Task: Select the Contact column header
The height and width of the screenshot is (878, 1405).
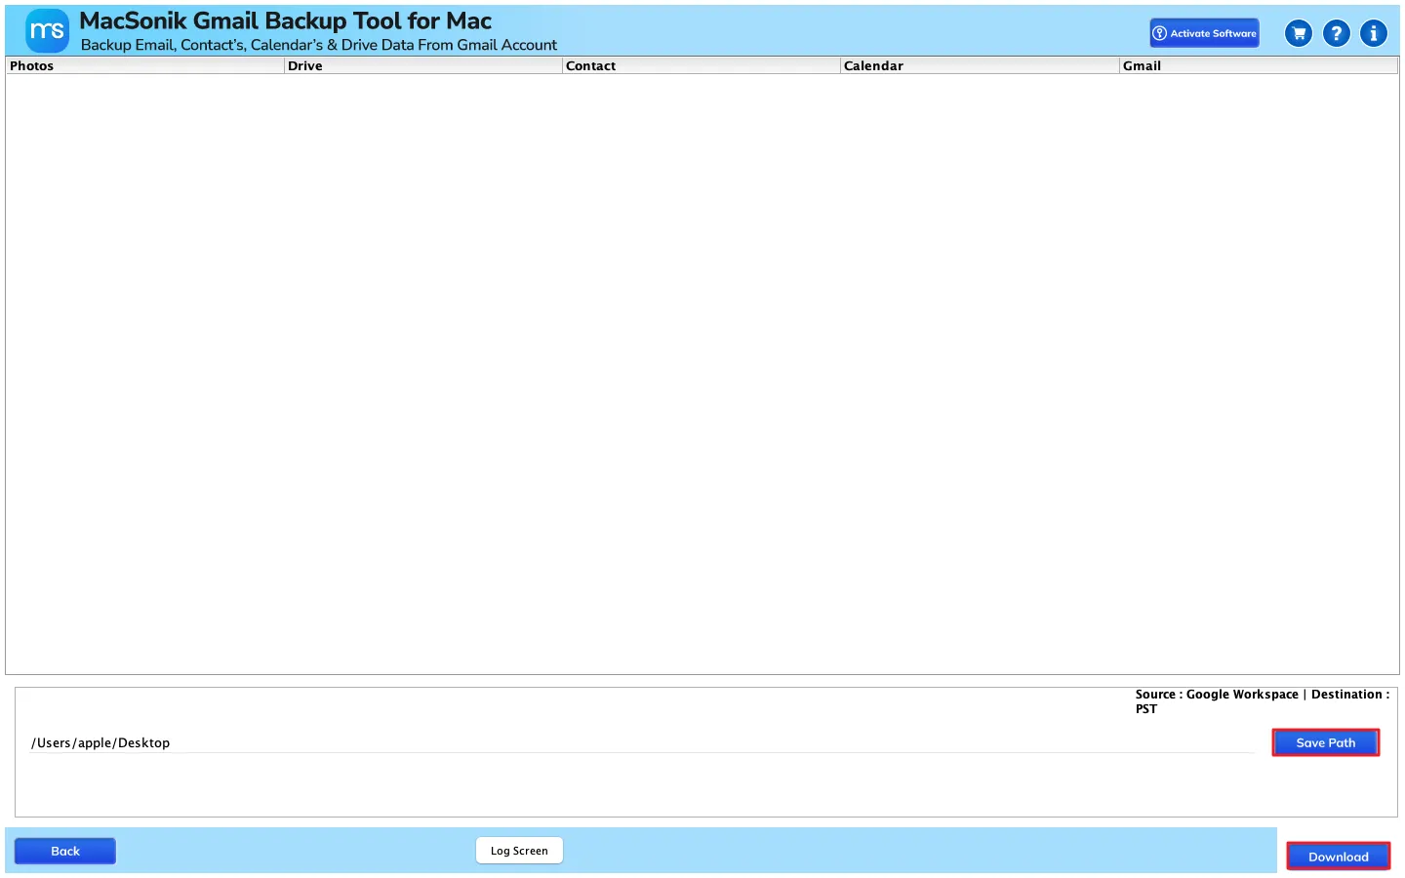Action: point(701,65)
